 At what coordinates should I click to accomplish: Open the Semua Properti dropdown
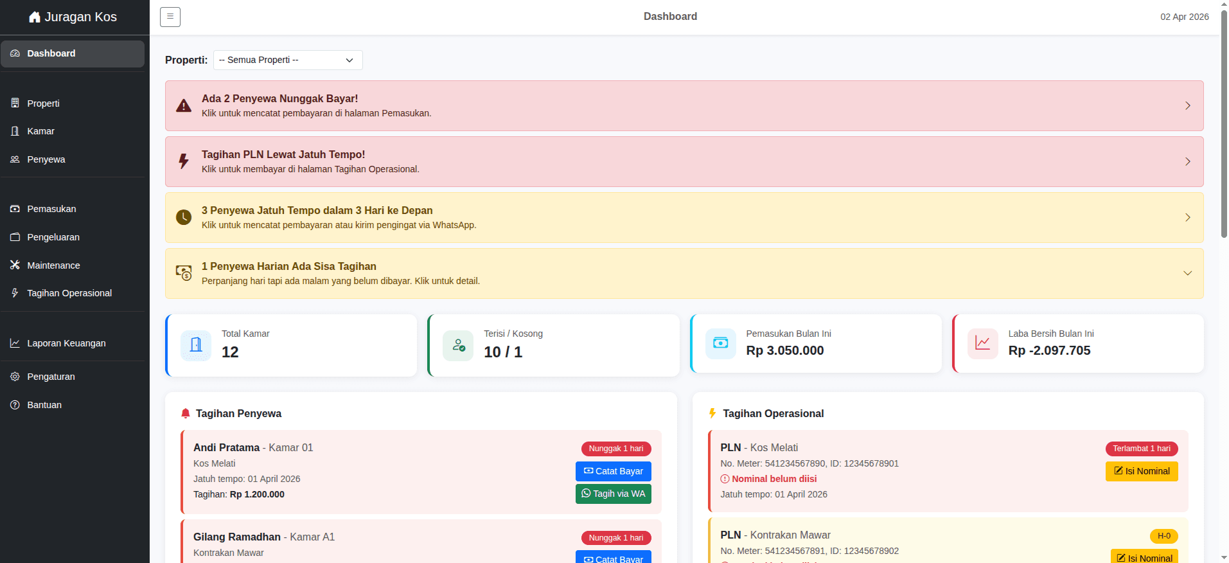[288, 60]
